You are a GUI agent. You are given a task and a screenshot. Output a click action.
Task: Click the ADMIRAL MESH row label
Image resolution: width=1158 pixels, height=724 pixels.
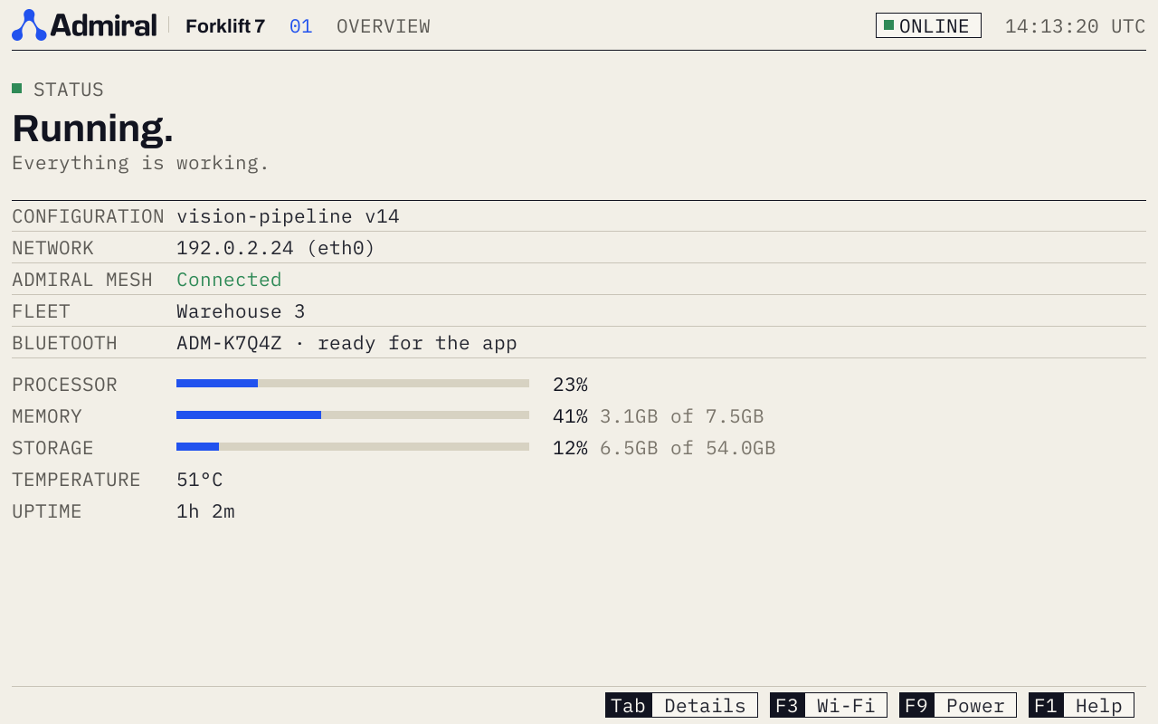point(82,280)
